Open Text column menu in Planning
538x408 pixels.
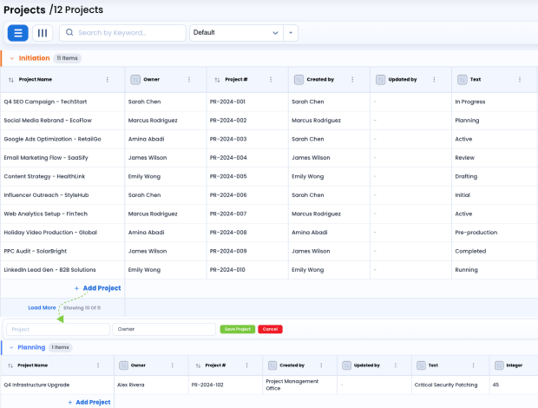click(x=473, y=365)
